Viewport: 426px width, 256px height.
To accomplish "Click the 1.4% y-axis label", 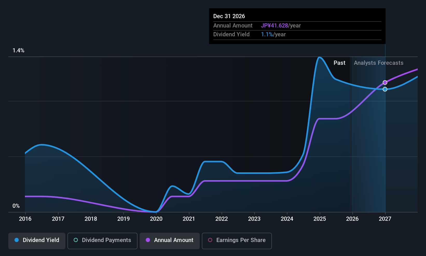I will [18, 50].
